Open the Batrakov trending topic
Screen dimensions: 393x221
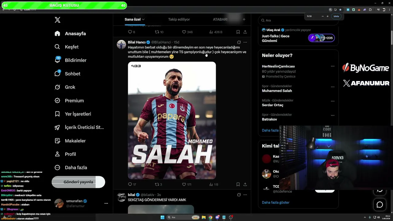270,119
